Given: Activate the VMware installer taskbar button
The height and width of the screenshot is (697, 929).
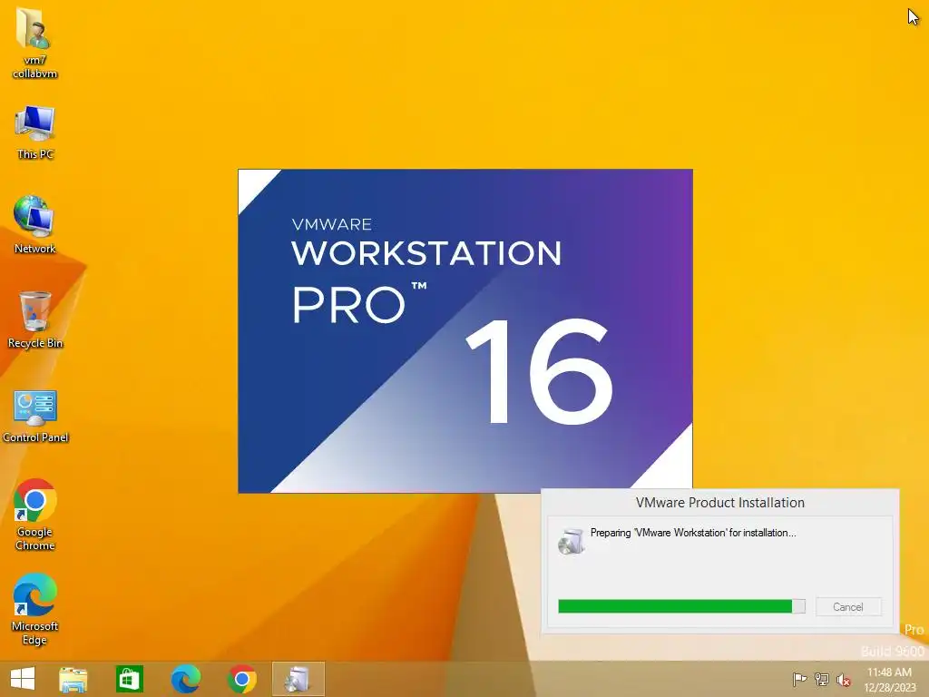Looking at the screenshot, I should 298,679.
